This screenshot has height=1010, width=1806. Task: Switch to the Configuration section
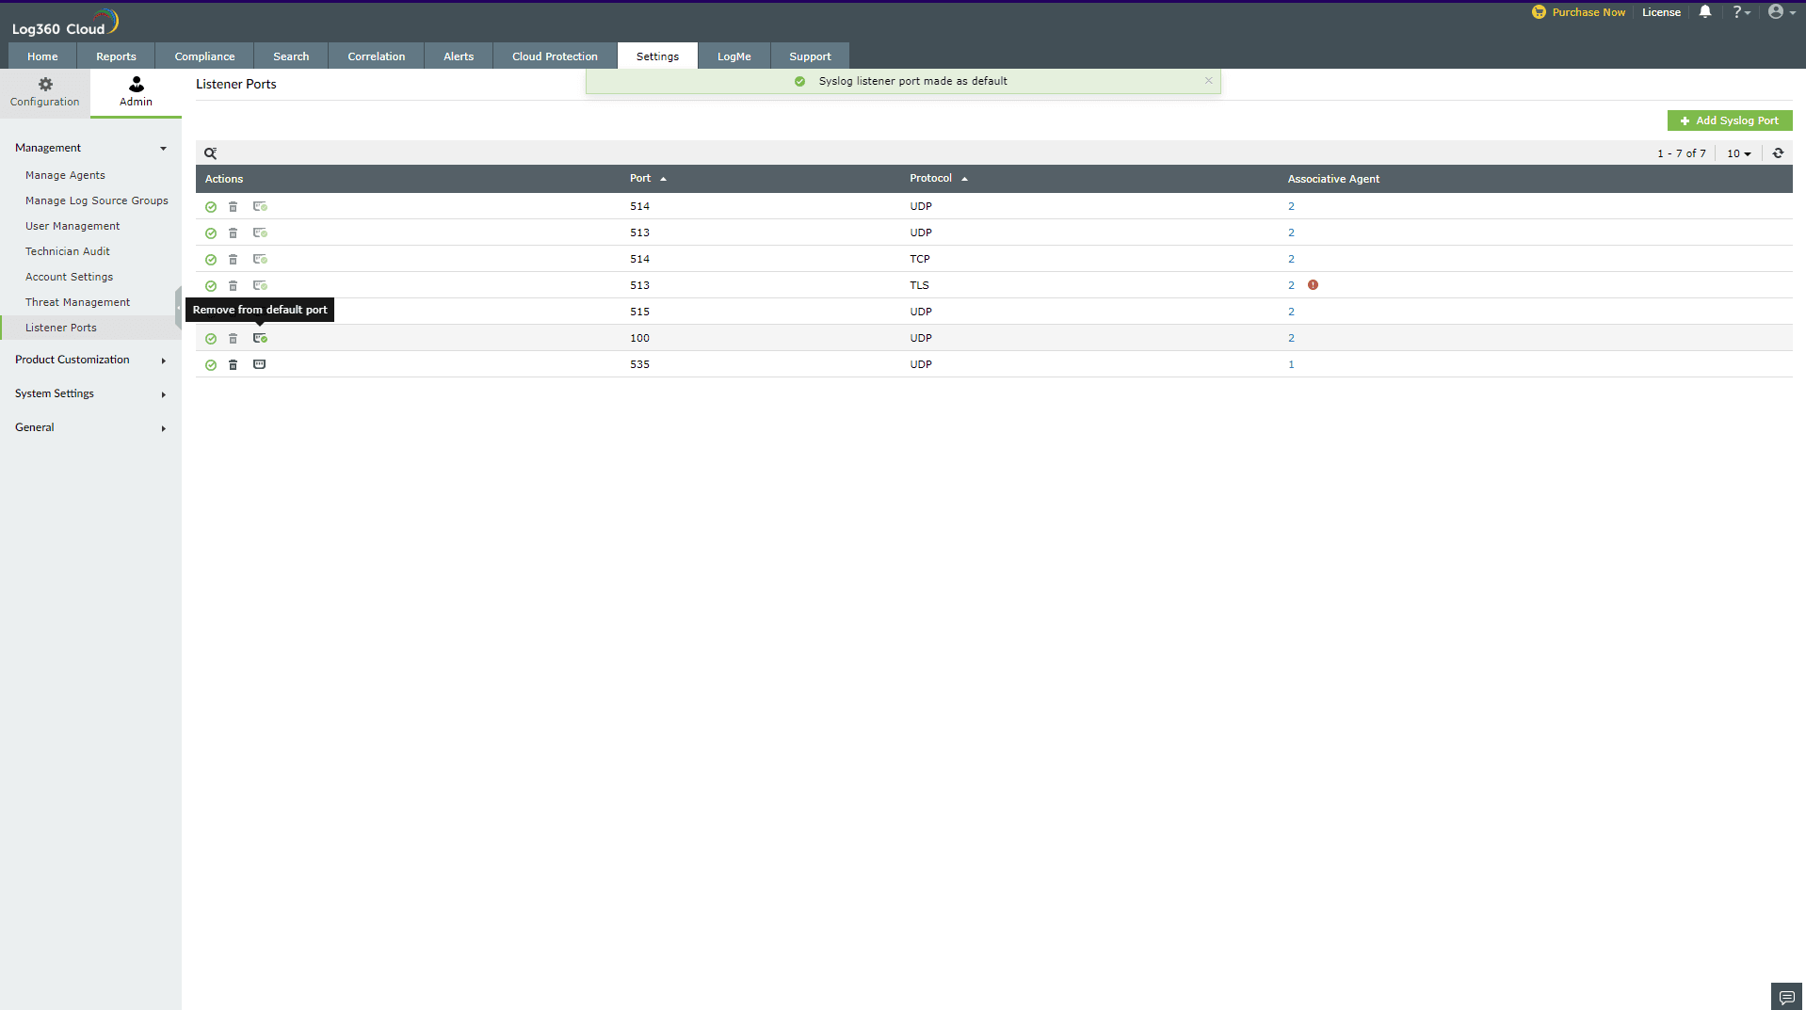tap(45, 92)
